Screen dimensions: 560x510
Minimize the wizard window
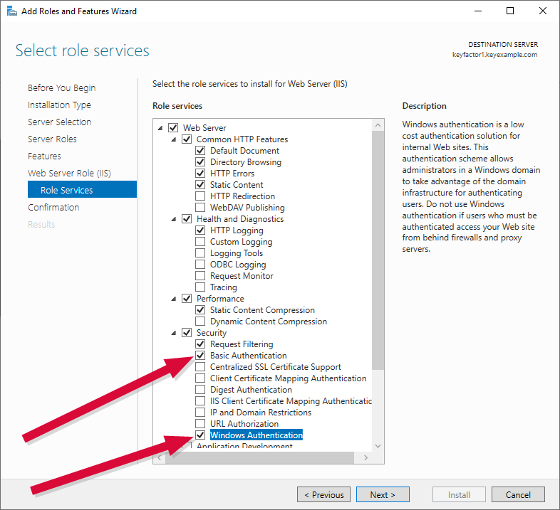pyautogui.click(x=478, y=11)
